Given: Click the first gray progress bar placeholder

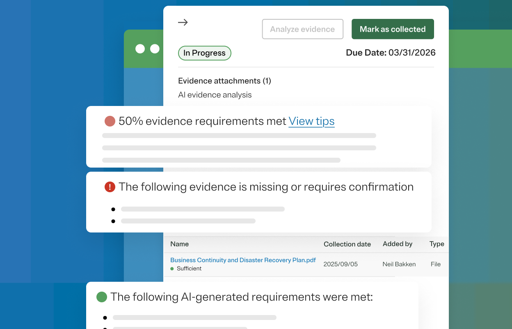Looking at the screenshot, I should (x=239, y=135).
